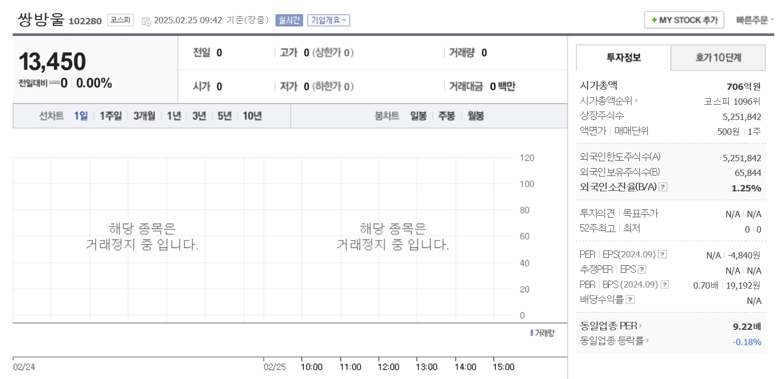779x379 pixels.
Task: Click the arrow next to 동일업종 PER
Action: click(x=640, y=326)
